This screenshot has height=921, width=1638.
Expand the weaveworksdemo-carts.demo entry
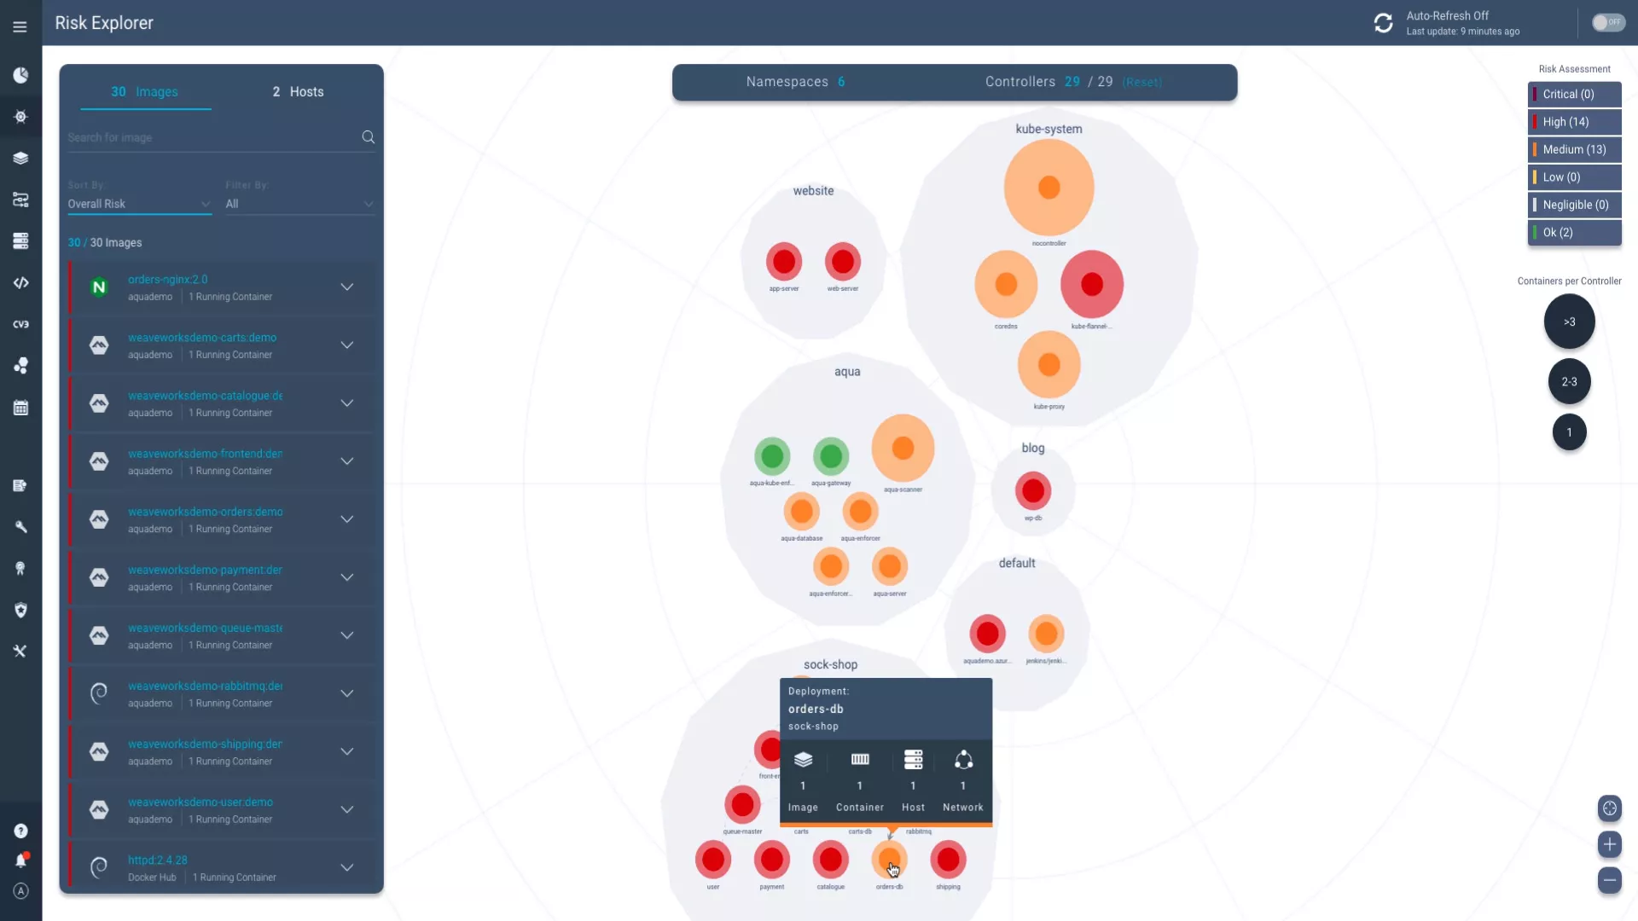[x=347, y=345]
